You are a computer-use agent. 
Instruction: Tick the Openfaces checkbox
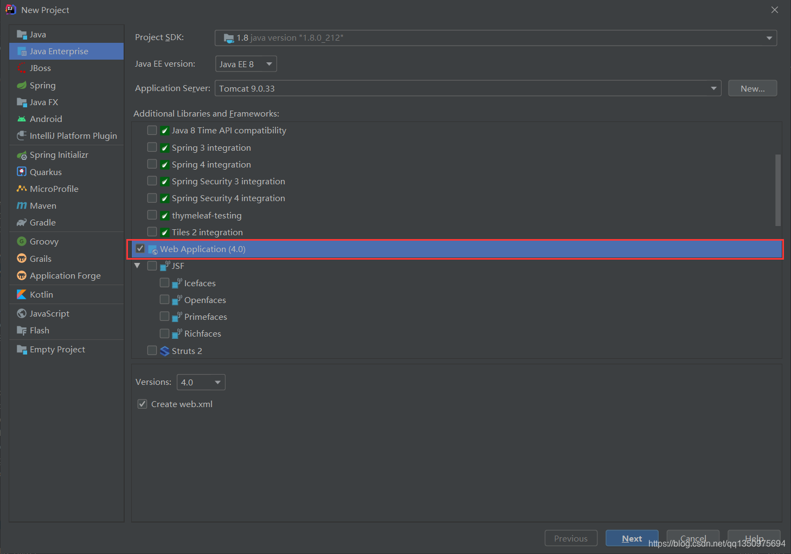pos(165,300)
